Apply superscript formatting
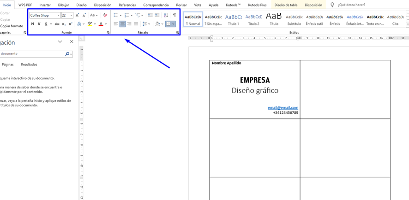 pos(70,24)
